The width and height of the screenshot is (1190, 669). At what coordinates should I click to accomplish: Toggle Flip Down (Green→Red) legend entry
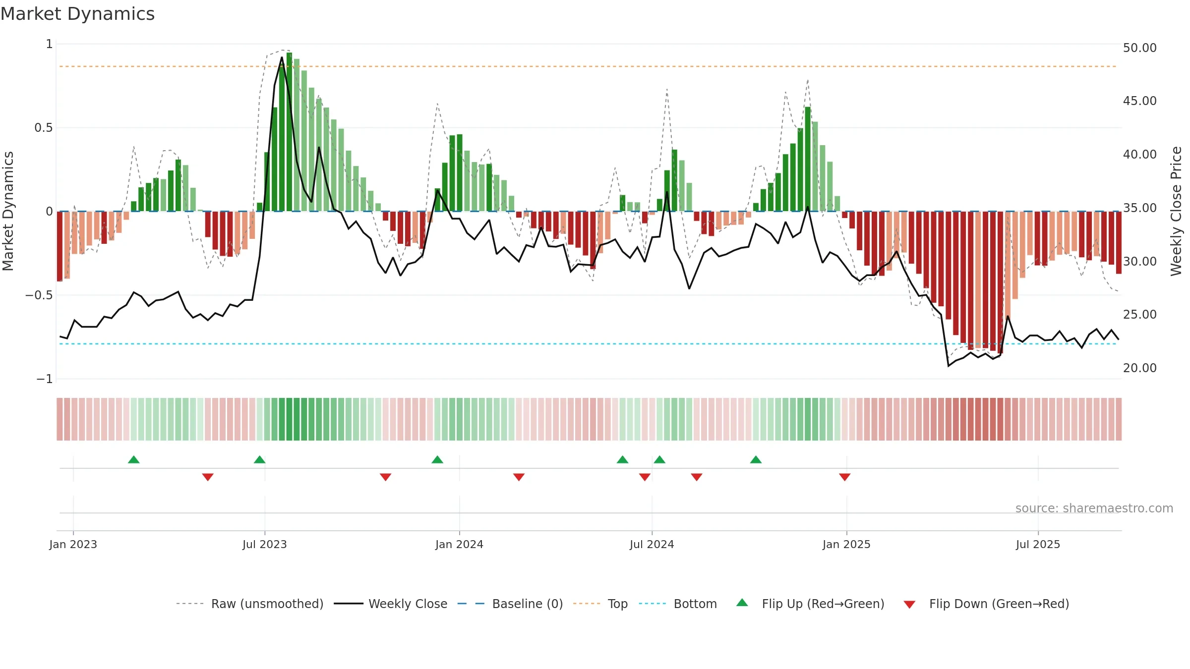[986, 604]
